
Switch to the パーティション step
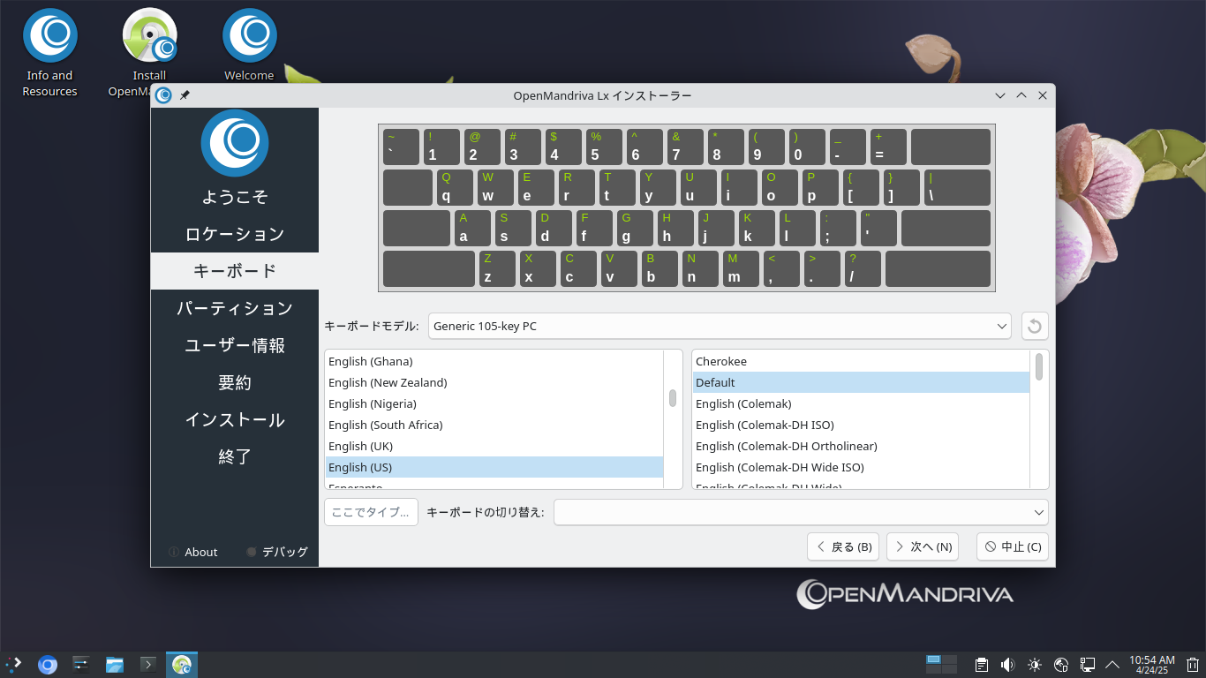click(235, 308)
